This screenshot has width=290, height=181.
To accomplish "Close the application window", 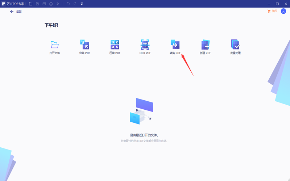I will (x=286, y=4).
